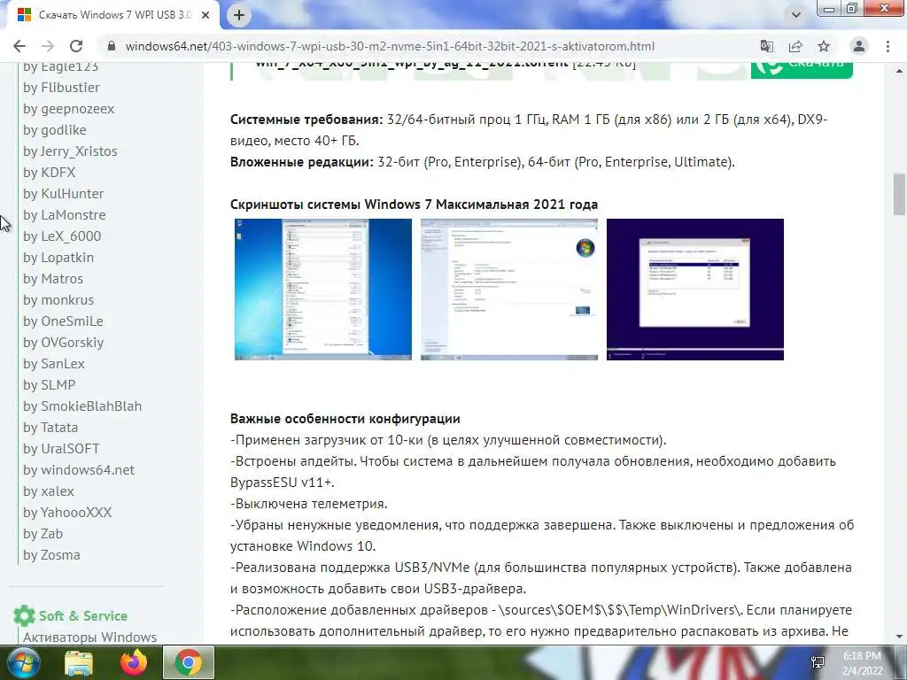Close the Скачать Windows 7 WPI tab
The width and height of the screenshot is (907, 680).
point(205,15)
